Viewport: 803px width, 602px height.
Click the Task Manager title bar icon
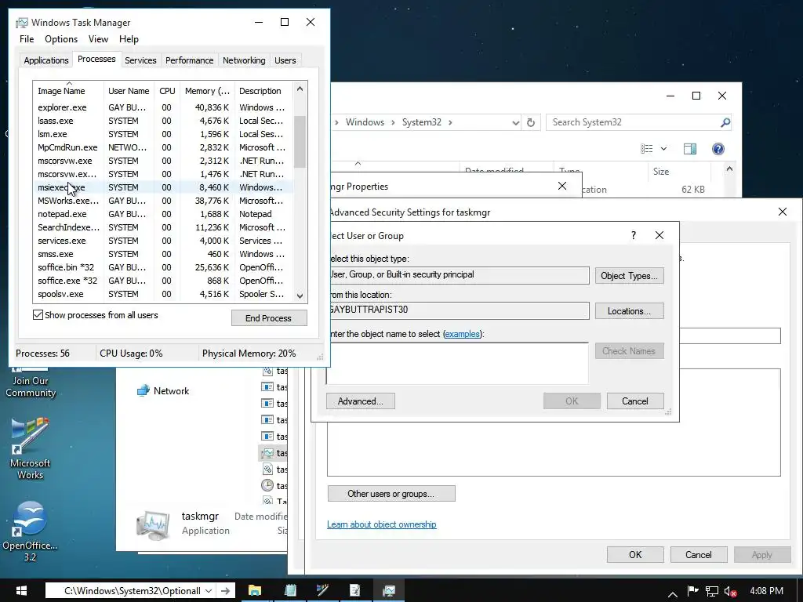[21, 23]
